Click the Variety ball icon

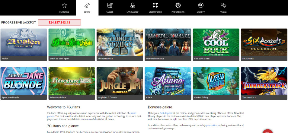[x=200, y=5]
